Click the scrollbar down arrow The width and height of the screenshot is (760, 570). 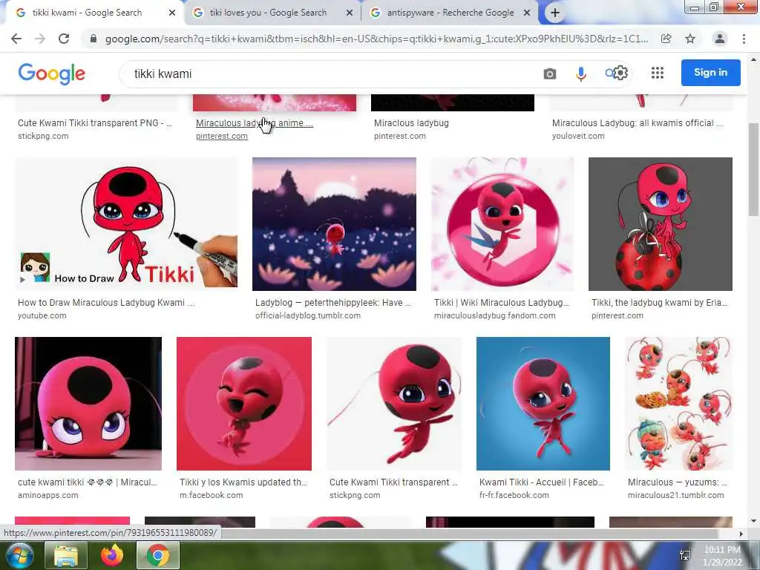click(753, 521)
